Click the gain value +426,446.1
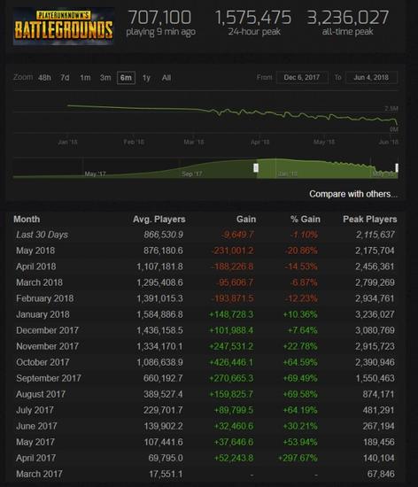 coord(232,362)
